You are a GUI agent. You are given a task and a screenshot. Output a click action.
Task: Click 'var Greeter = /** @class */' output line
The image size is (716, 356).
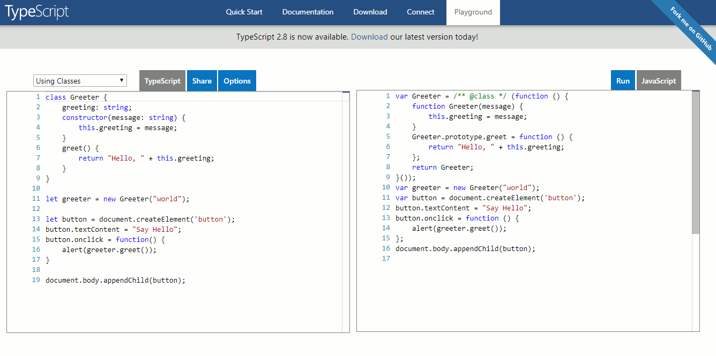pos(482,96)
